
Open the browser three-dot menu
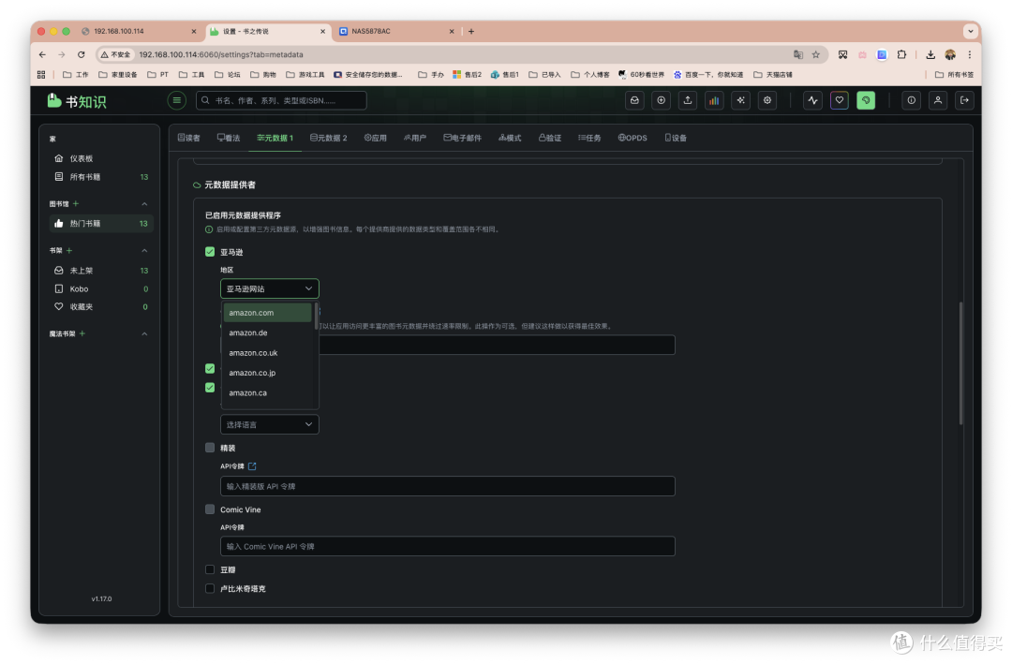[x=970, y=55]
